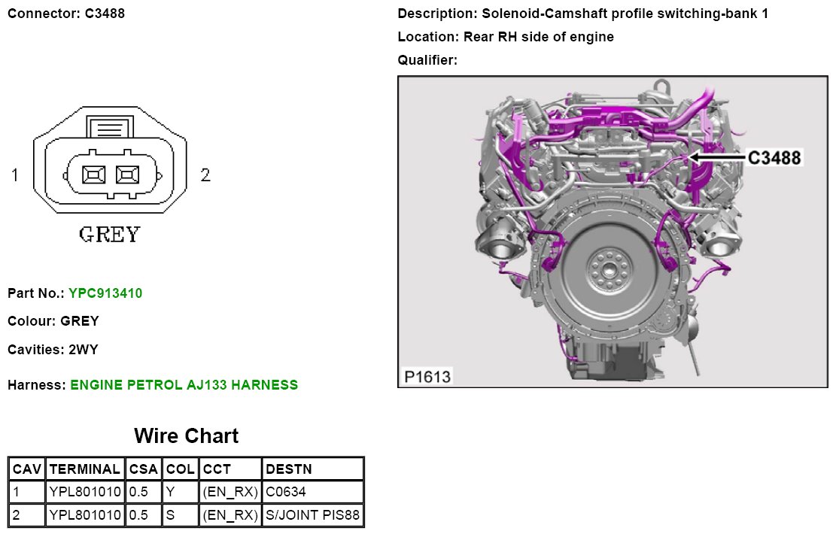Click the DESTN column header
Viewport: 836px width, 534px height.
tap(290, 469)
